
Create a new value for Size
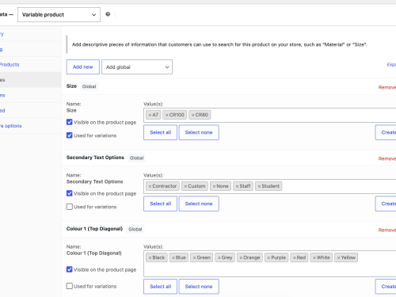(386, 132)
